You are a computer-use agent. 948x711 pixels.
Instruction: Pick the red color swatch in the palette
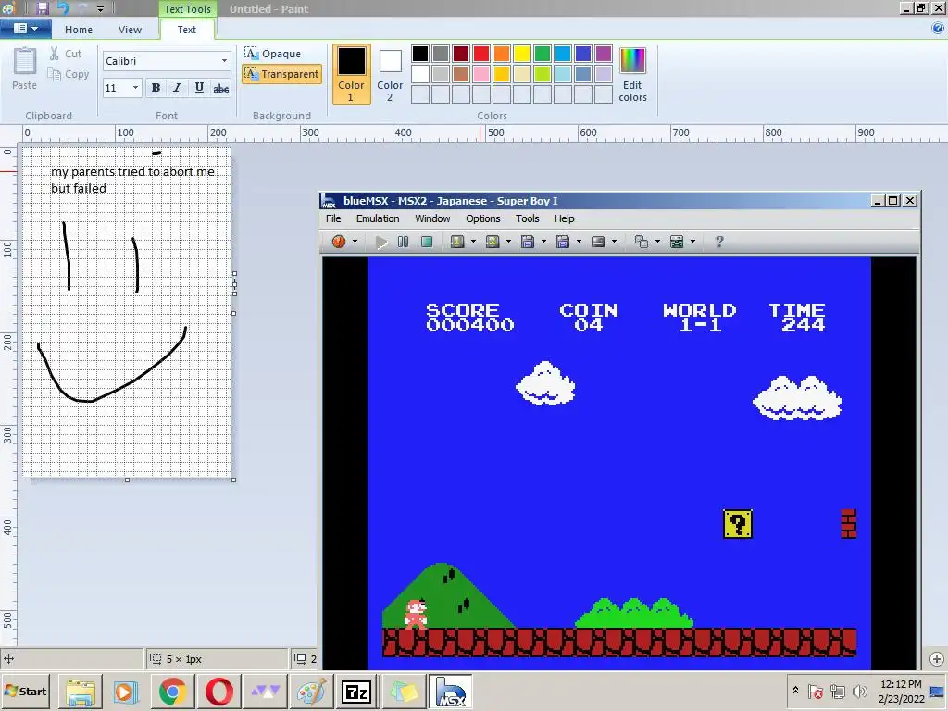pyautogui.click(x=481, y=54)
